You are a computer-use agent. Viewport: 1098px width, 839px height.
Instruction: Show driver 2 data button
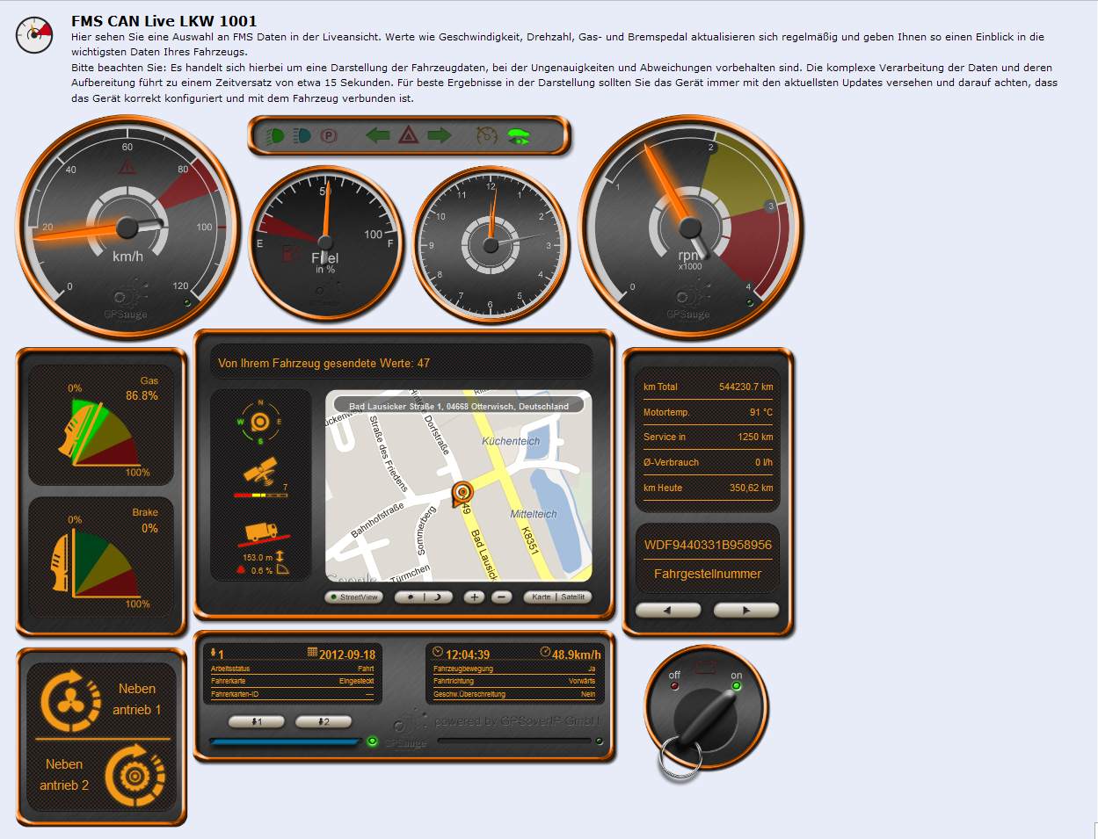pyautogui.click(x=324, y=722)
